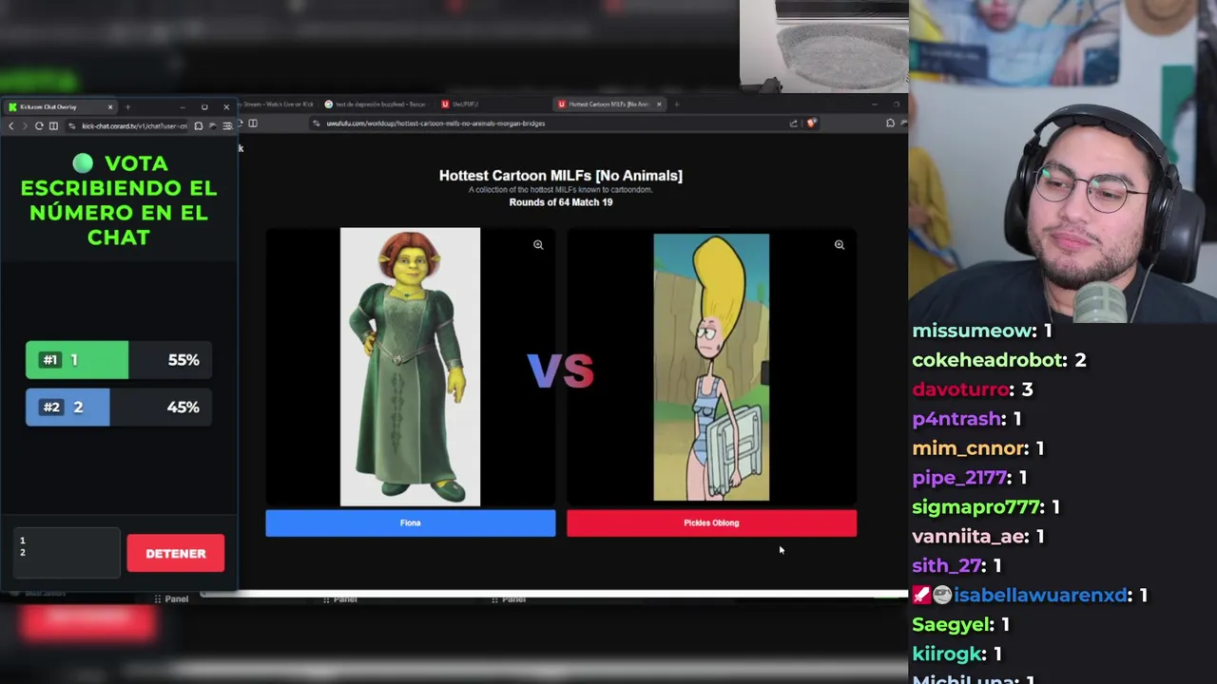Screen dimensions: 1217x684
Task: Open Fiona character image
Action: coord(410,367)
